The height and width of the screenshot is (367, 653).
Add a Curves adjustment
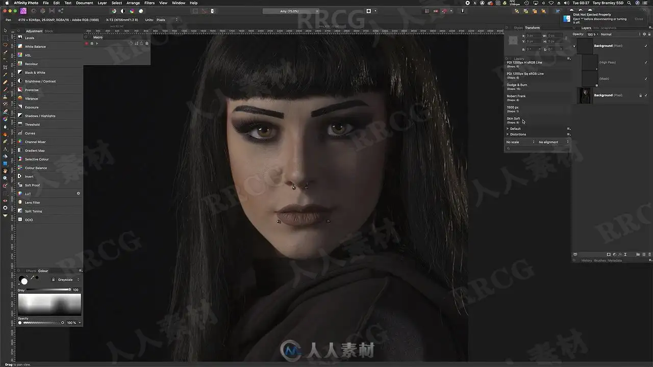(49, 133)
